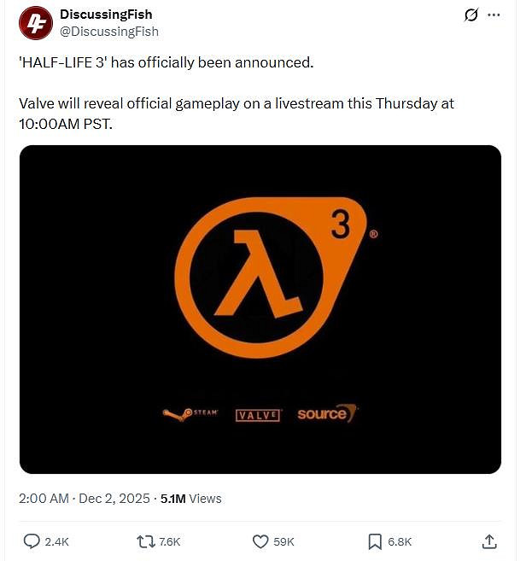
Task: Click the Source engine logo in the image
Action: coord(327,413)
